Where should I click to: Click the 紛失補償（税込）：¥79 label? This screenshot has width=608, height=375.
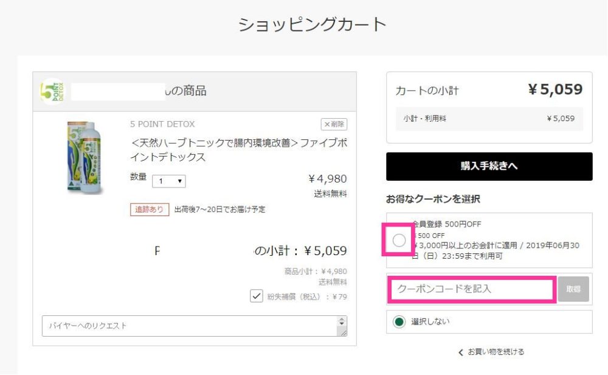(307, 297)
